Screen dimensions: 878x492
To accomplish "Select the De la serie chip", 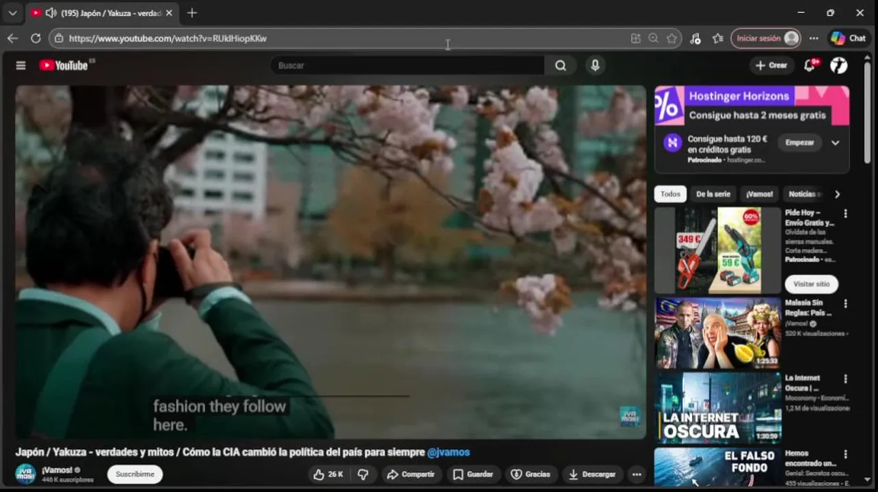I will tap(713, 194).
